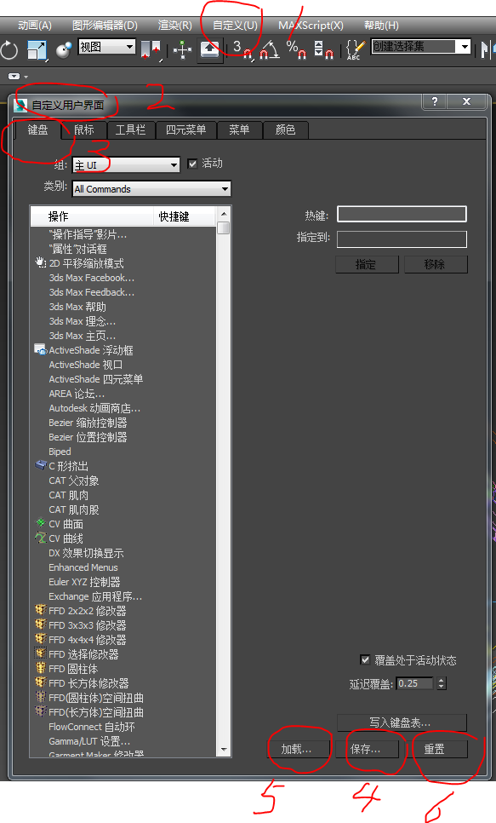Screen dimensions: 496x823
Task: Click the FFD 2x2x2 modifier icon
Action: [40, 610]
